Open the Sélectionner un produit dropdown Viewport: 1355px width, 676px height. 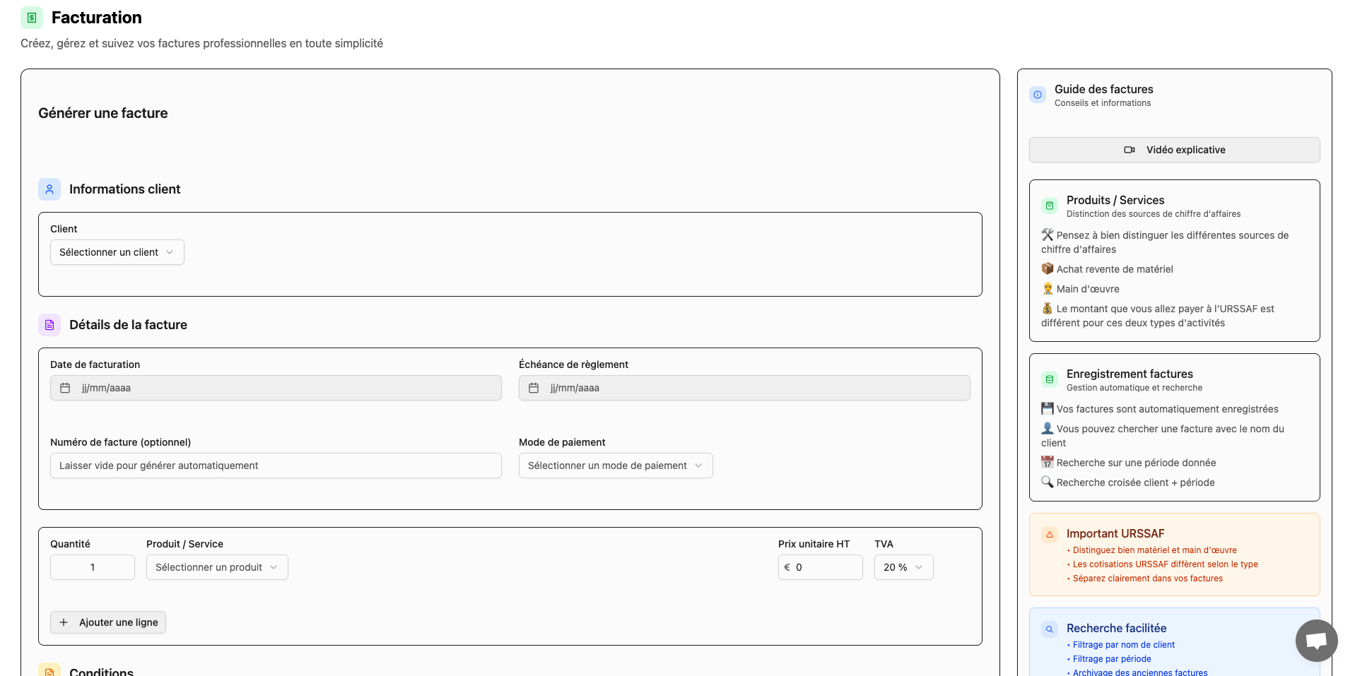[x=217, y=567]
